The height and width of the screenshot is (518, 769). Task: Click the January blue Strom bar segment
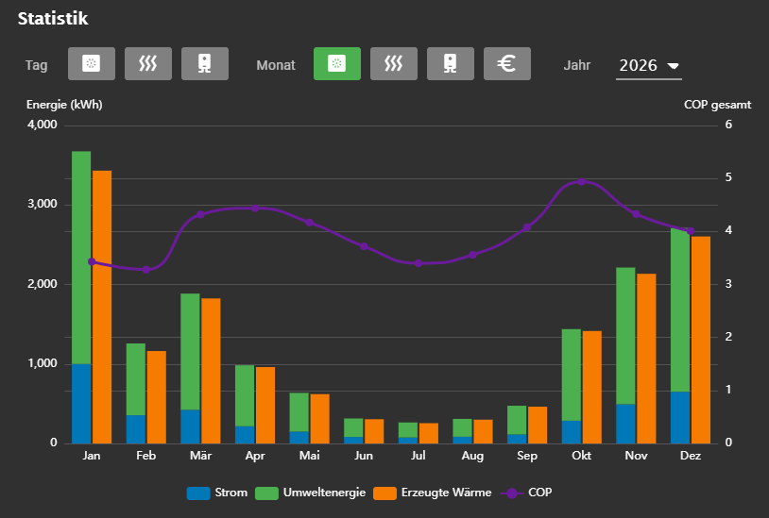pos(81,404)
